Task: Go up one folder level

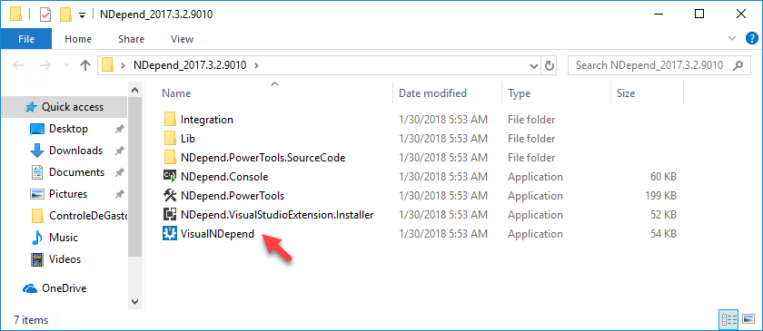Action: tap(85, 65)
